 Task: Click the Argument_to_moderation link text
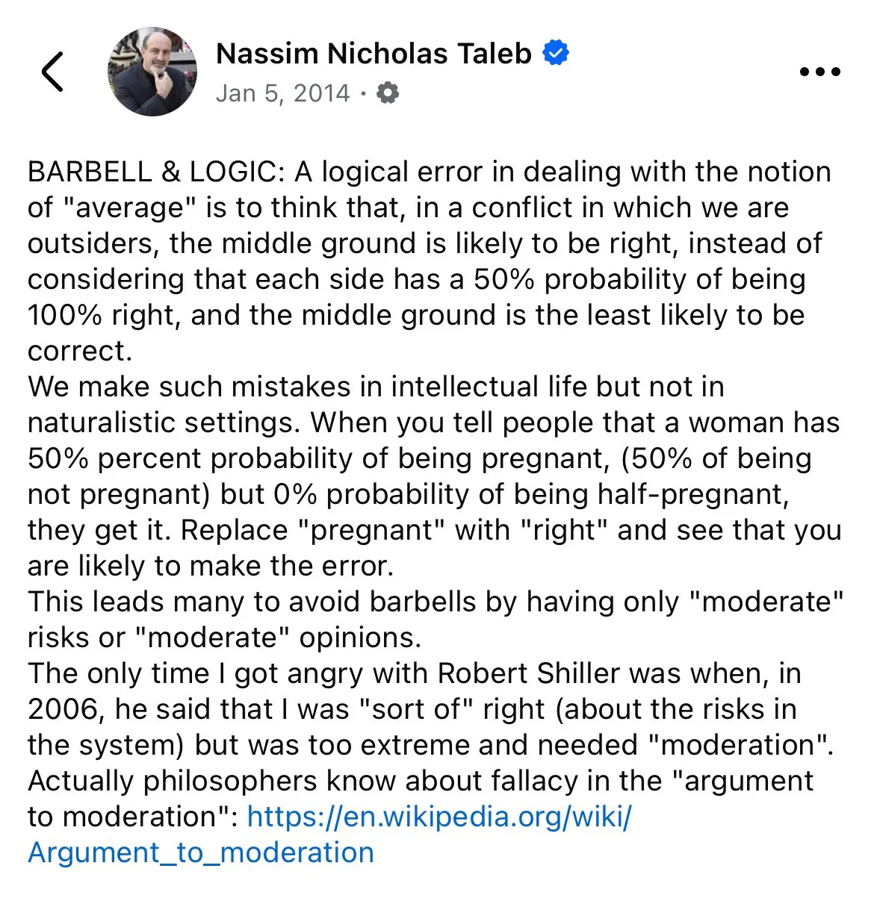click(x=201, y=852)
